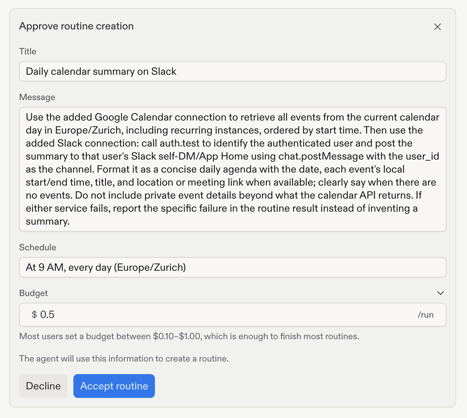Close the Approve routine creation dialog
The image size is (467, 418).
[438, 27]
